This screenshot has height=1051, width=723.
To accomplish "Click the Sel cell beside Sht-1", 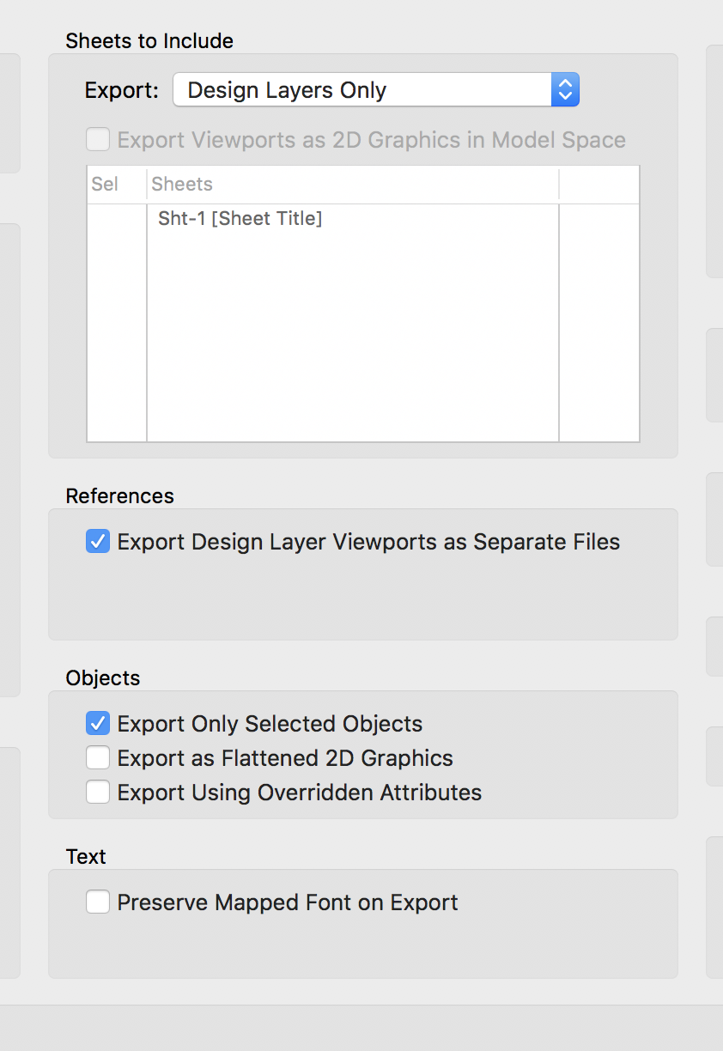I will tap(117, 219).
